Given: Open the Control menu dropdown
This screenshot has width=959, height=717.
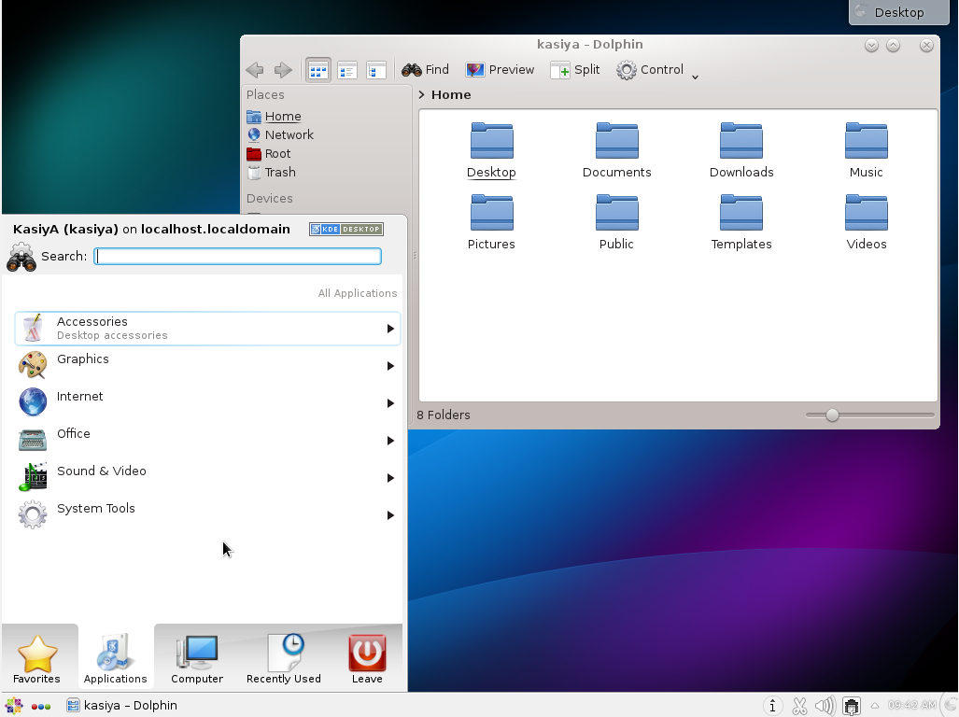Looking at the screenshot, I should tap(656, 69).
